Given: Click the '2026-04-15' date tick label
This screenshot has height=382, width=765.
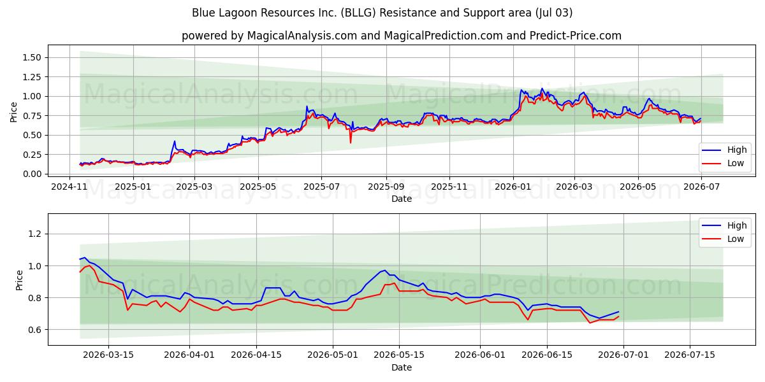Looking at the screenshot, I should [256, 355].
